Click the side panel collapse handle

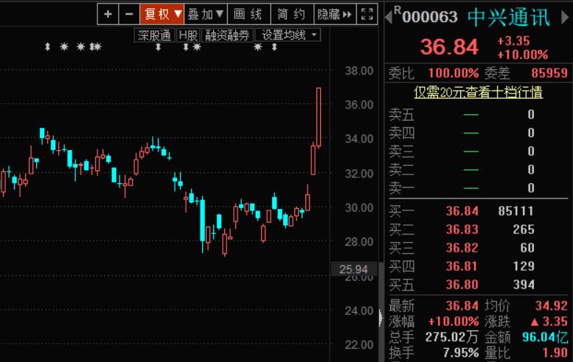click(381, 318)
